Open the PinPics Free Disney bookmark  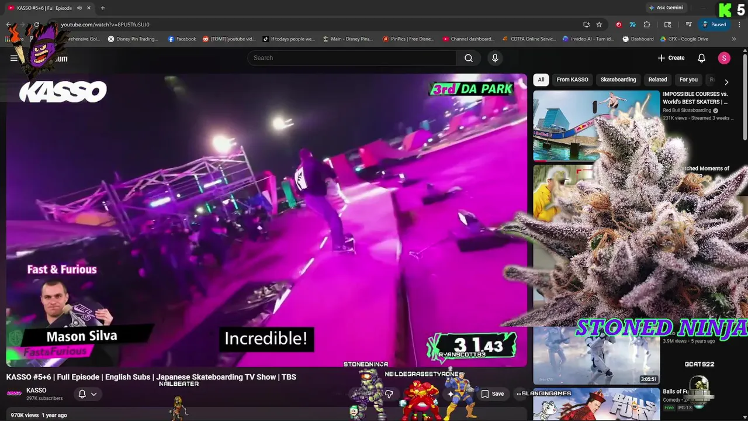tap(408, 39)
